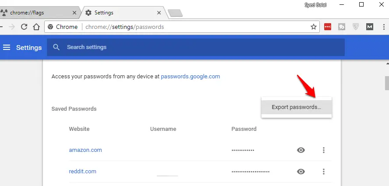Reload the page with refresh icon
This screenshot has height=186, width=389.
(x=24, y=27)
